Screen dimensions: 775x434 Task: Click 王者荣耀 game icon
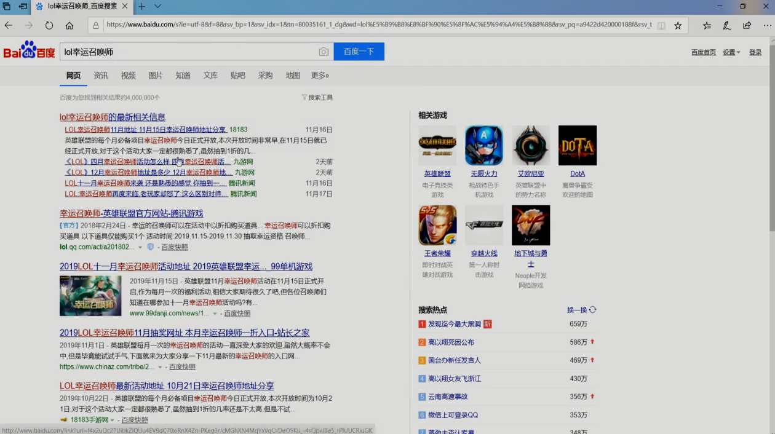437,225
